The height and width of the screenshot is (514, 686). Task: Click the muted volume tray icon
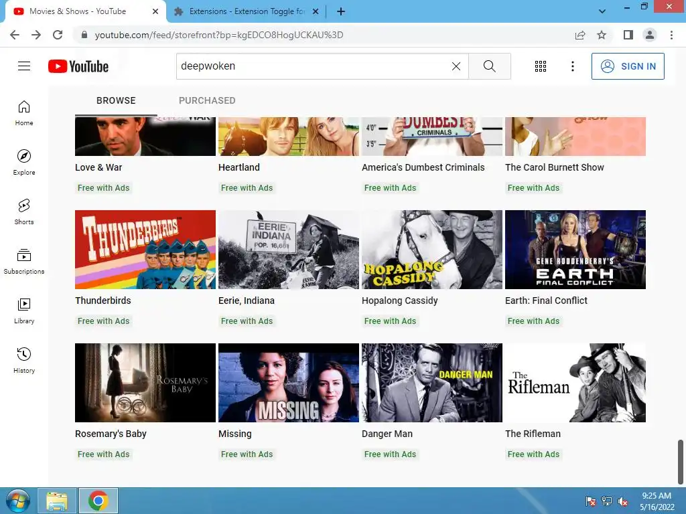pos(622,501)
